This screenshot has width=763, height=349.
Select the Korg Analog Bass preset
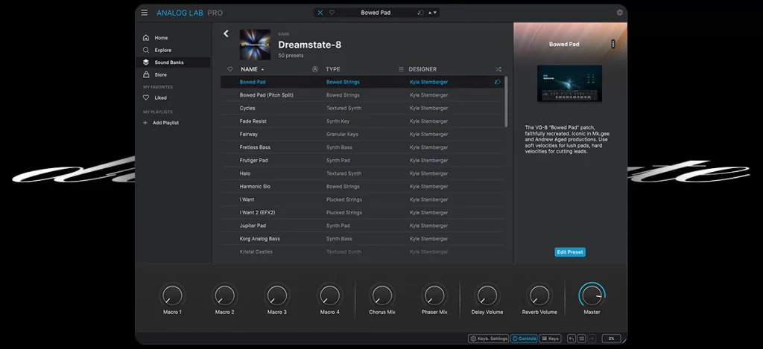pos(362,239)
